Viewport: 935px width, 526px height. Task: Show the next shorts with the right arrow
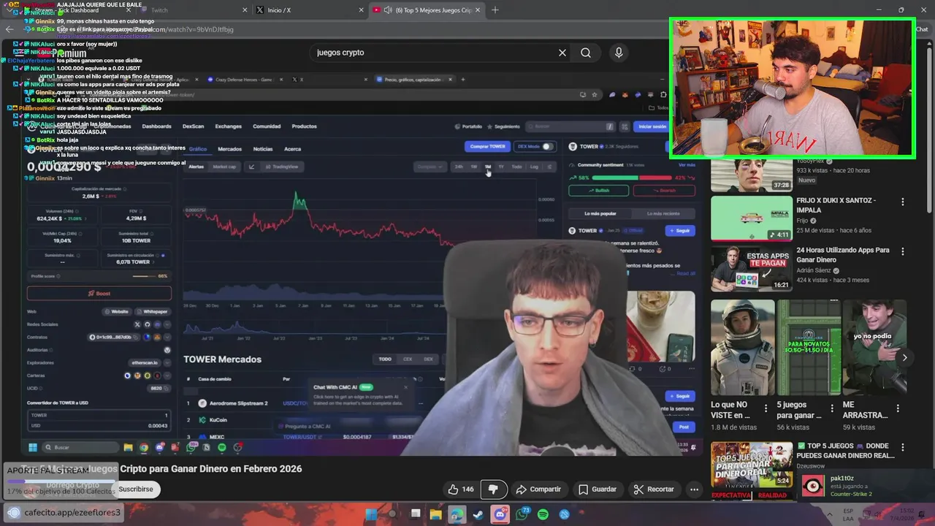click(904, 357)
